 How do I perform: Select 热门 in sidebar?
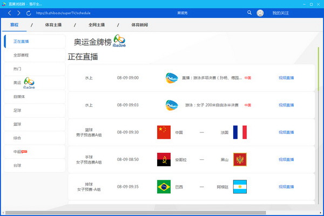(35, 69)
